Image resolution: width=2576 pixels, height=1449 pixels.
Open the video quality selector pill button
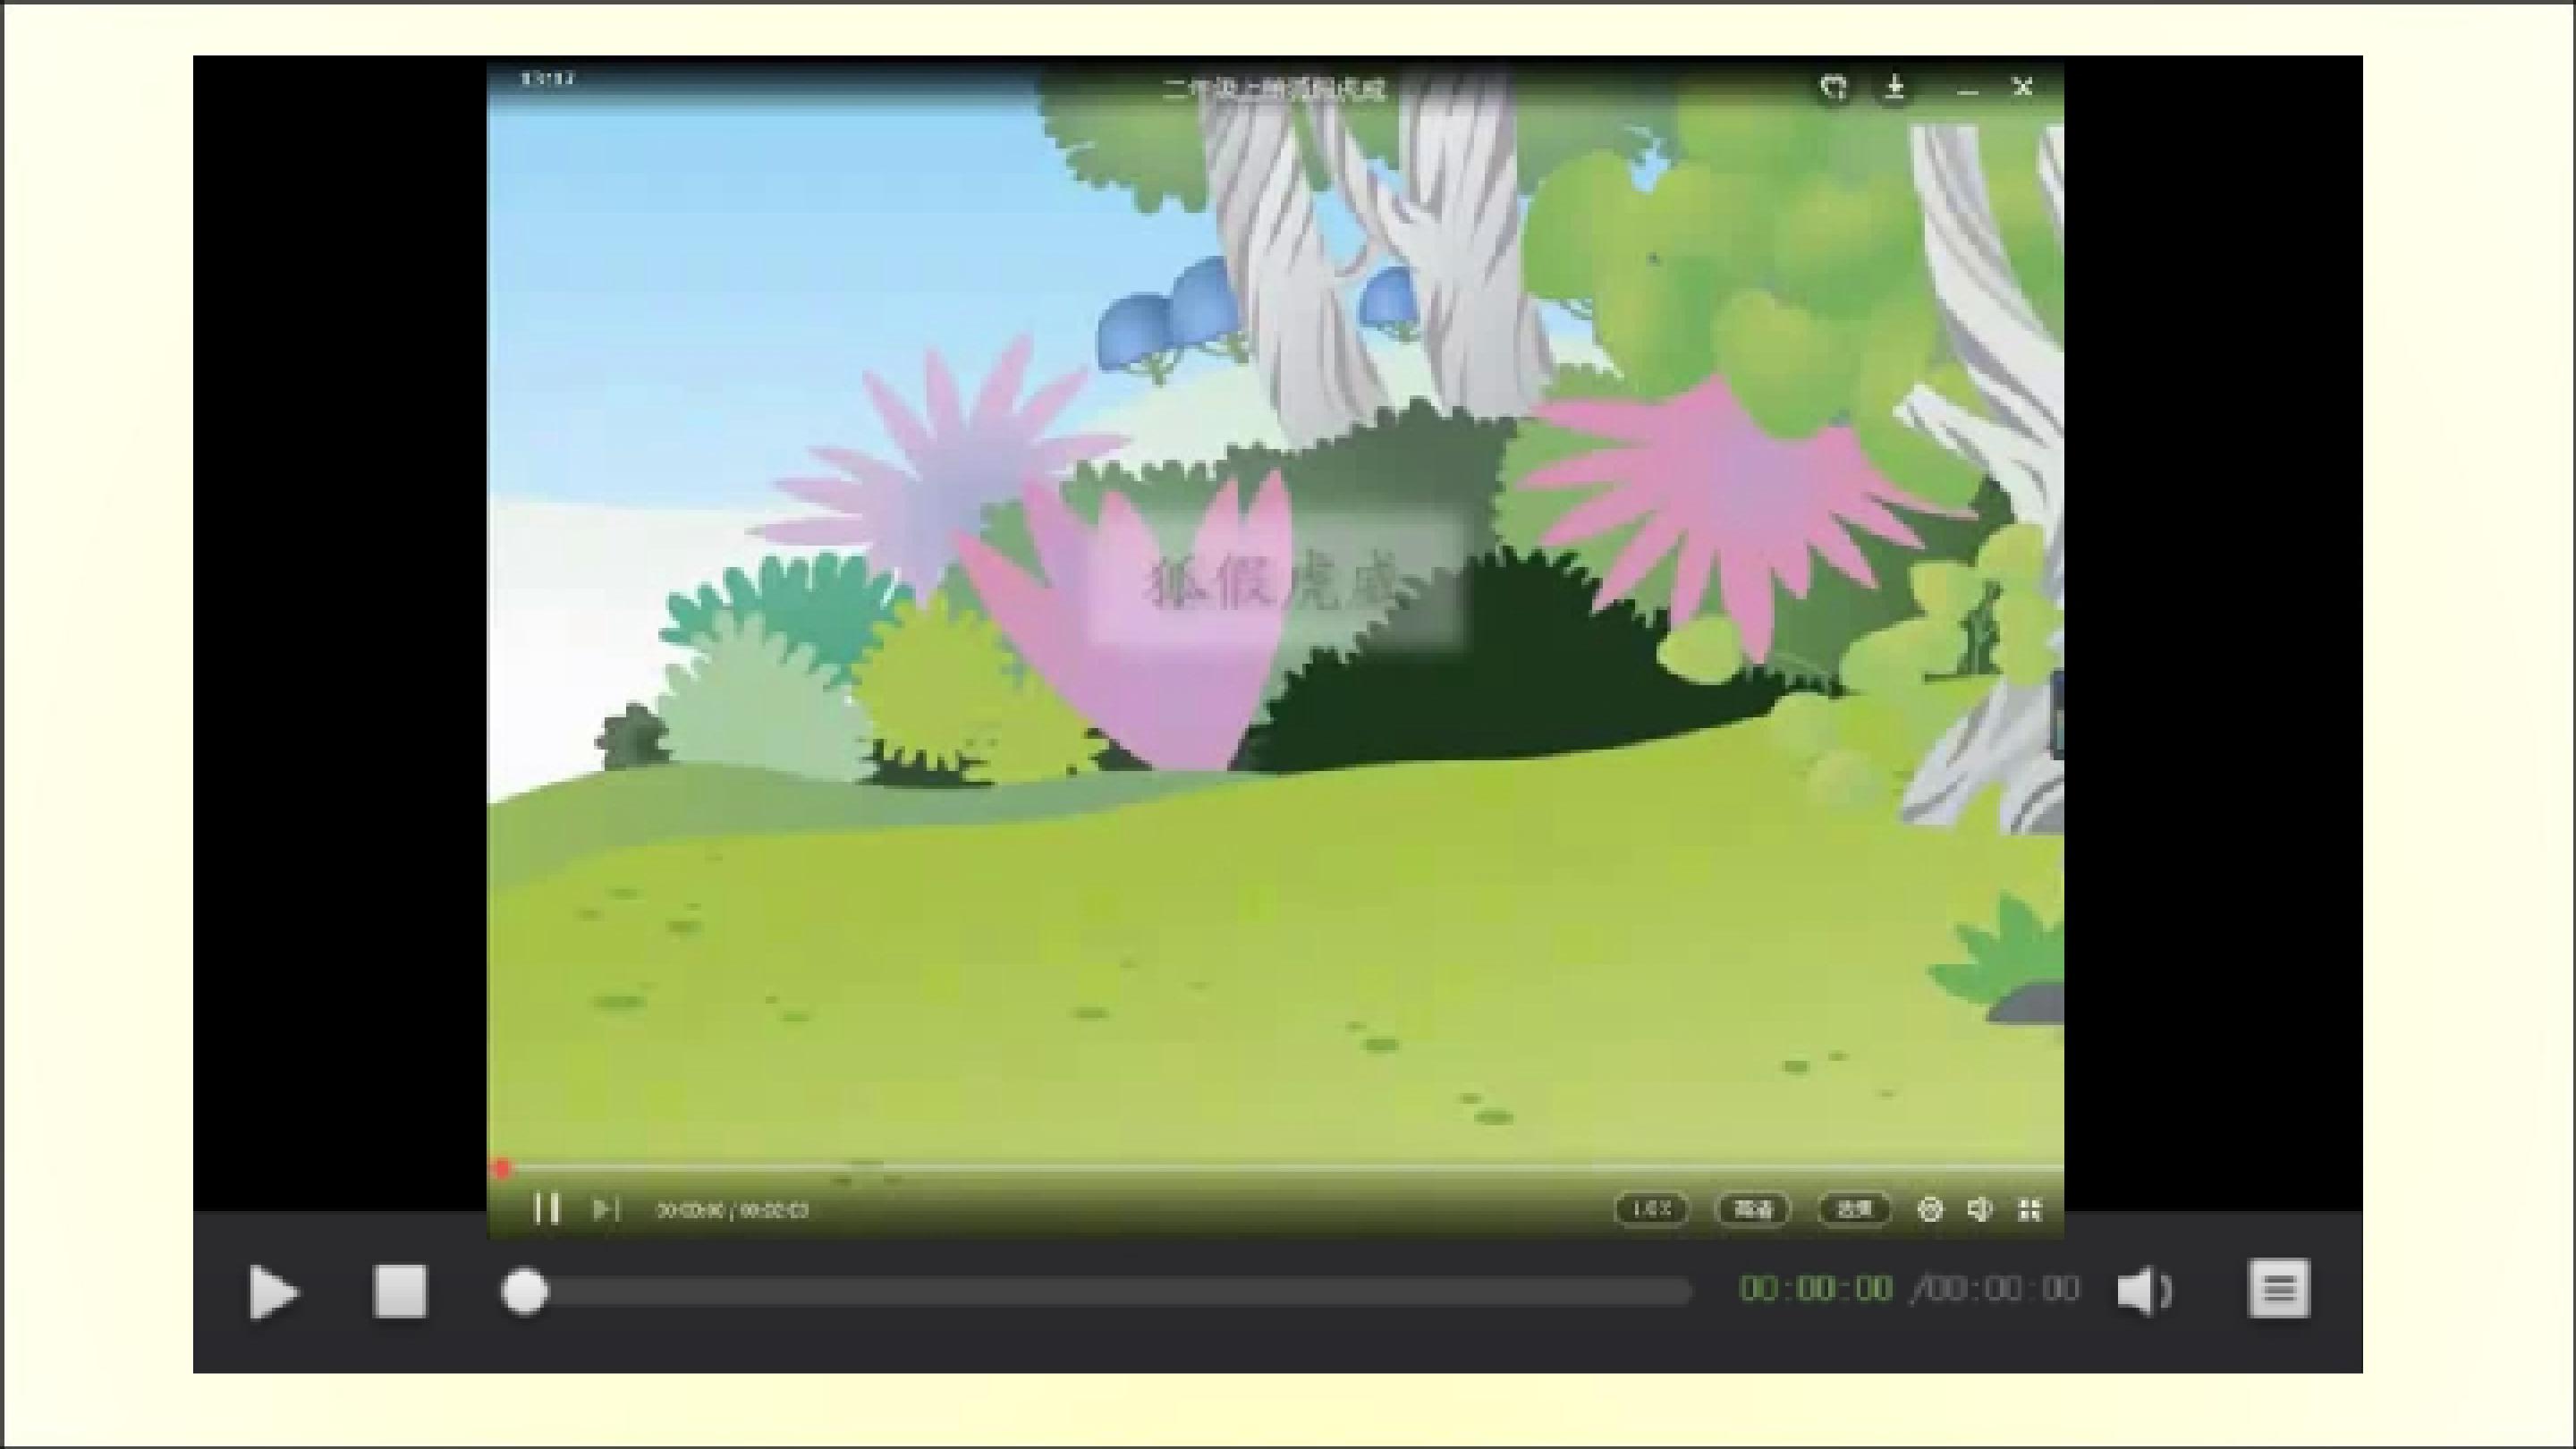tap(1753, 1210)
